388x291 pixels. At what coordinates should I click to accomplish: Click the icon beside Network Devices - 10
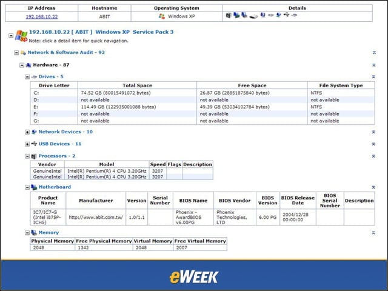pos(34,132)
